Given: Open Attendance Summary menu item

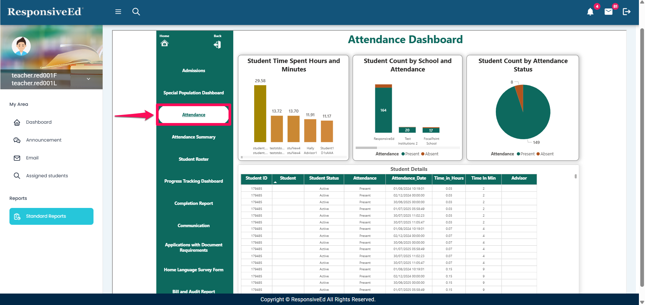Looking at the screenshot, I should tap(193, 137).
